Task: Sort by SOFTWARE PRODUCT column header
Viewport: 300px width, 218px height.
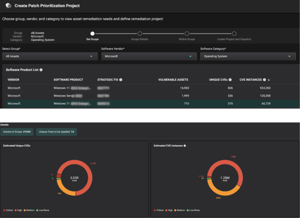Action: (68, 80)
